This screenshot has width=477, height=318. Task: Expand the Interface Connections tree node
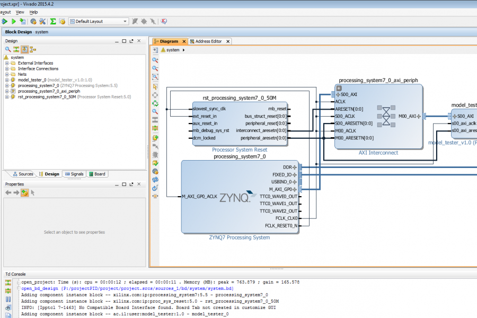click(x=7, y=69)
